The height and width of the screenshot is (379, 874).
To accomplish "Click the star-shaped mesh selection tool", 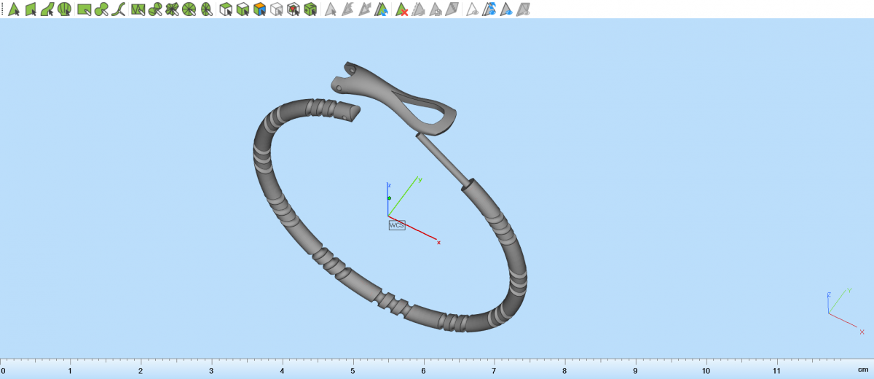I will pyautogui.click(x=172, y=9).
